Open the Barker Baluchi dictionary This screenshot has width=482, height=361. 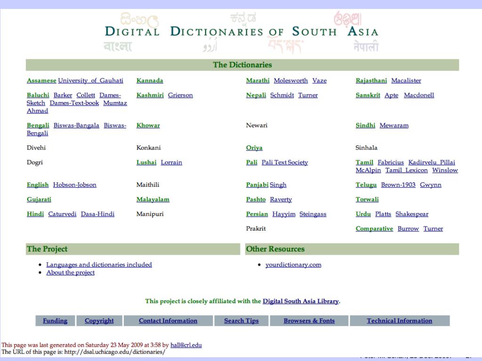(x=63, y=95)
